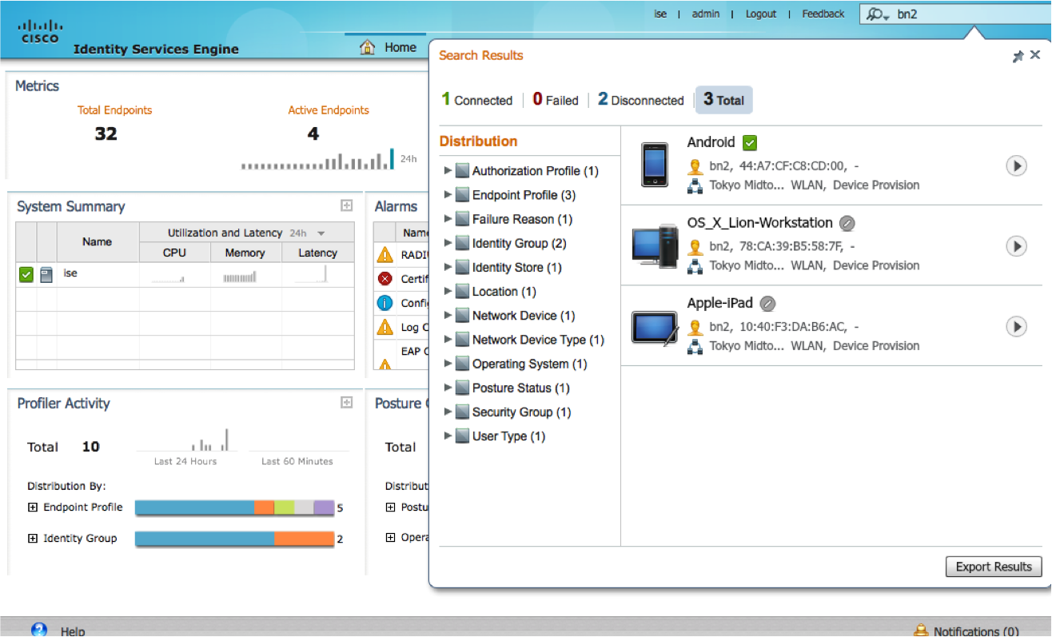Select the Connected results tab

(477, 100)
